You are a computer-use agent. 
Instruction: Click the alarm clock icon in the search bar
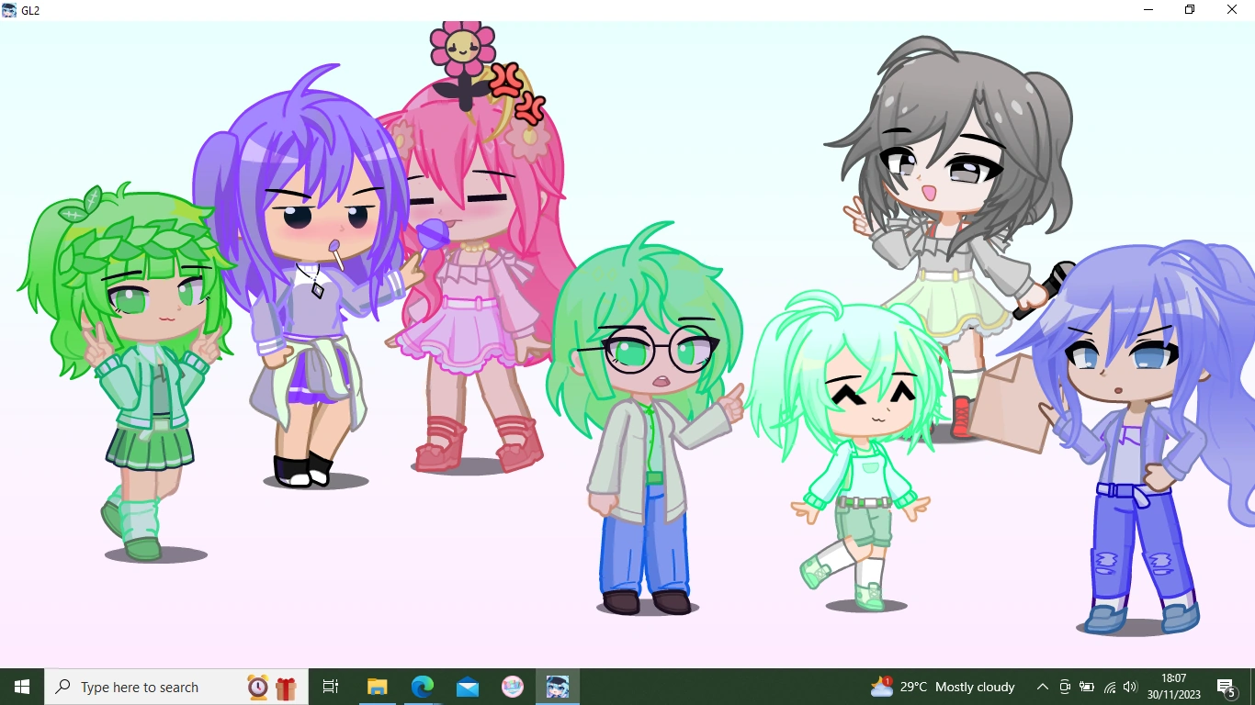(257, 686)
